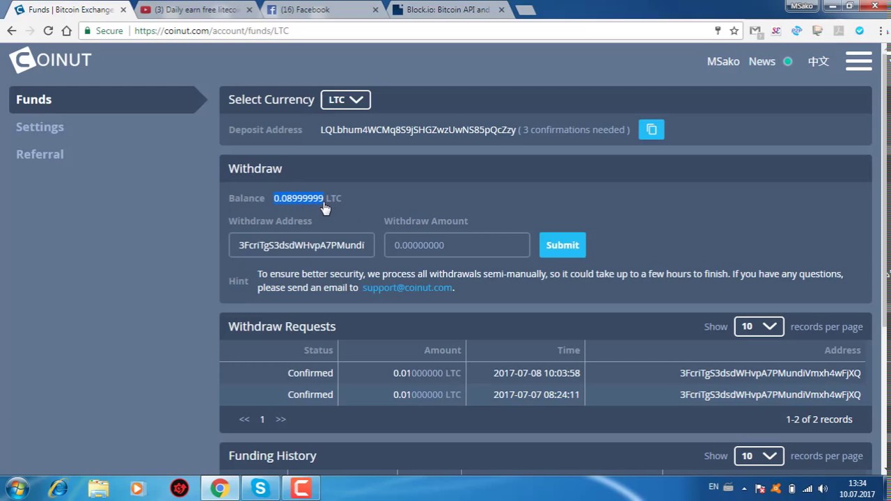Click the saved password key icon
This screenshot has height=501, width=891.
click(718, 31)
